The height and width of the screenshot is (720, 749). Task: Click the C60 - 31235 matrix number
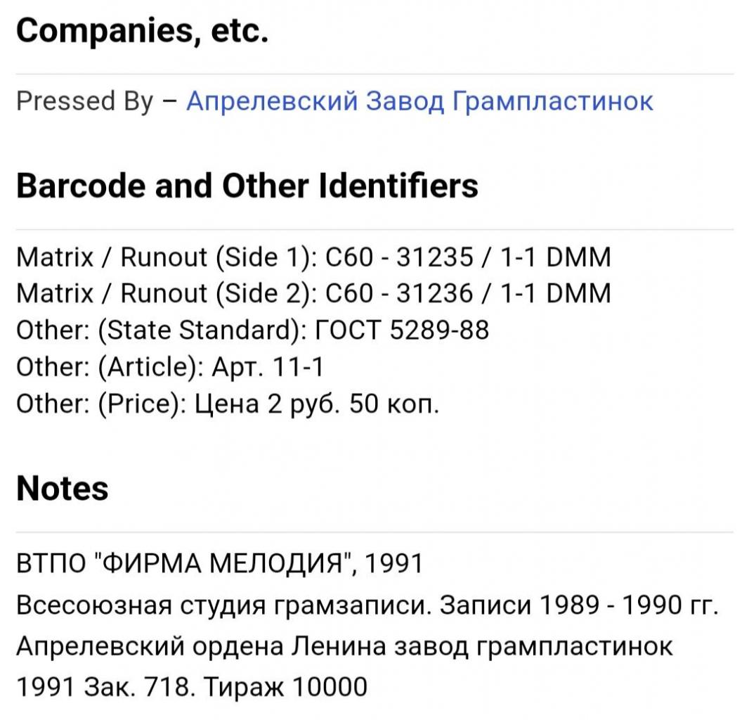point(399,257)
